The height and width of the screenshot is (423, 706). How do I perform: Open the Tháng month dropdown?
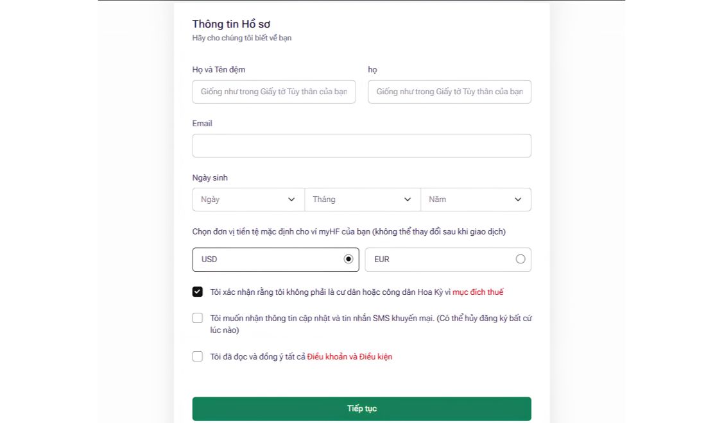coord(363,199)
